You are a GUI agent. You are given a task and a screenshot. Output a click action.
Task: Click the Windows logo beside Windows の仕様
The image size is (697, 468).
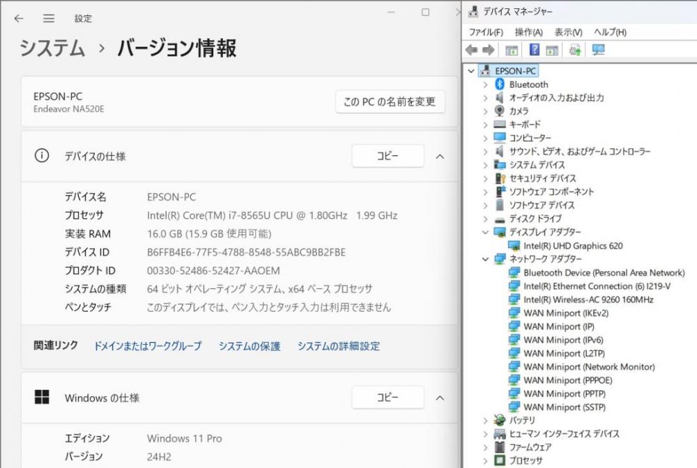pos(42,398)
